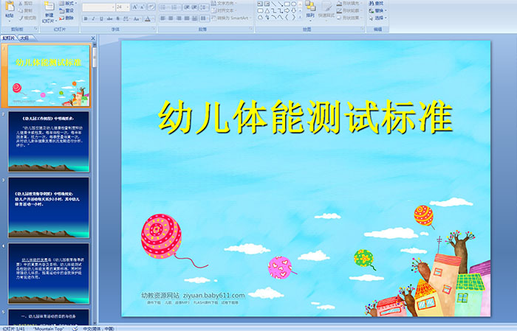
Task: Click the Format Painter (格式刷) brush
Action: tap(21, 18)
